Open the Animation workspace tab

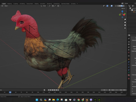tap(43, 4)
